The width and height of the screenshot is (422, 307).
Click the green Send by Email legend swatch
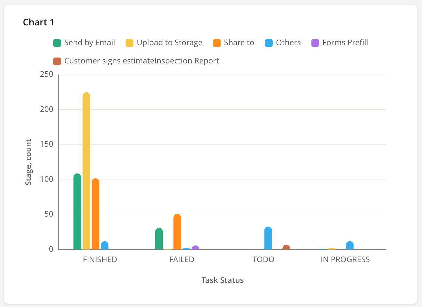click(57, 43)
